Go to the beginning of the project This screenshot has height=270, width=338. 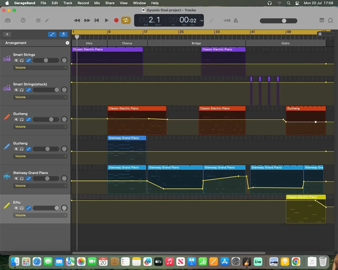[x=97, y=20]
